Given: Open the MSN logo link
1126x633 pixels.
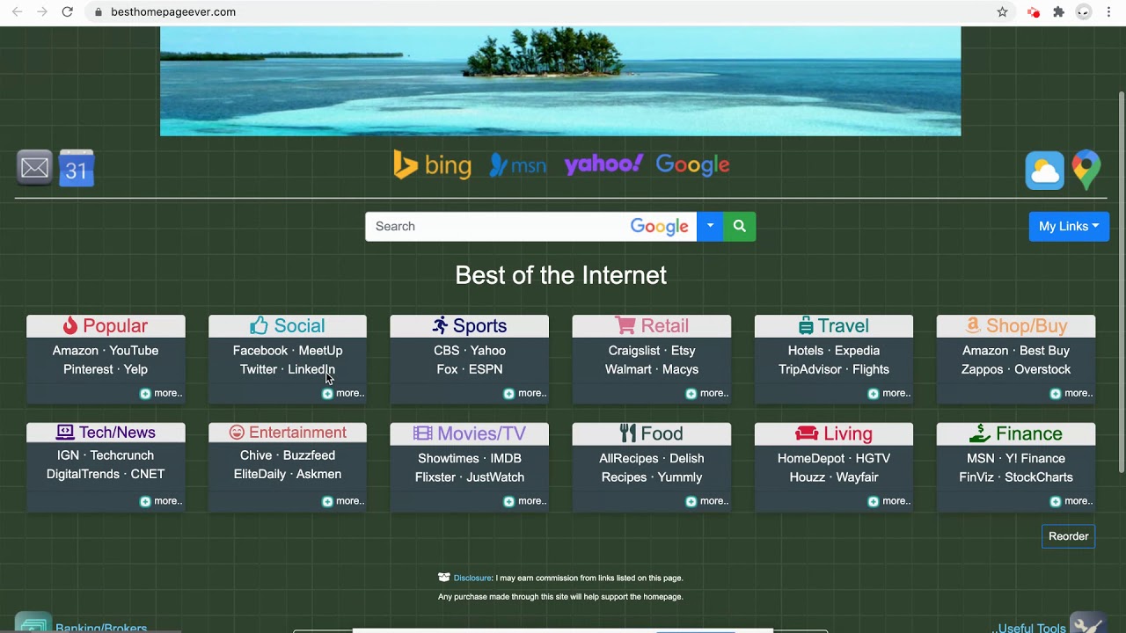Looking at the screenshot, I should click(518, 165).
